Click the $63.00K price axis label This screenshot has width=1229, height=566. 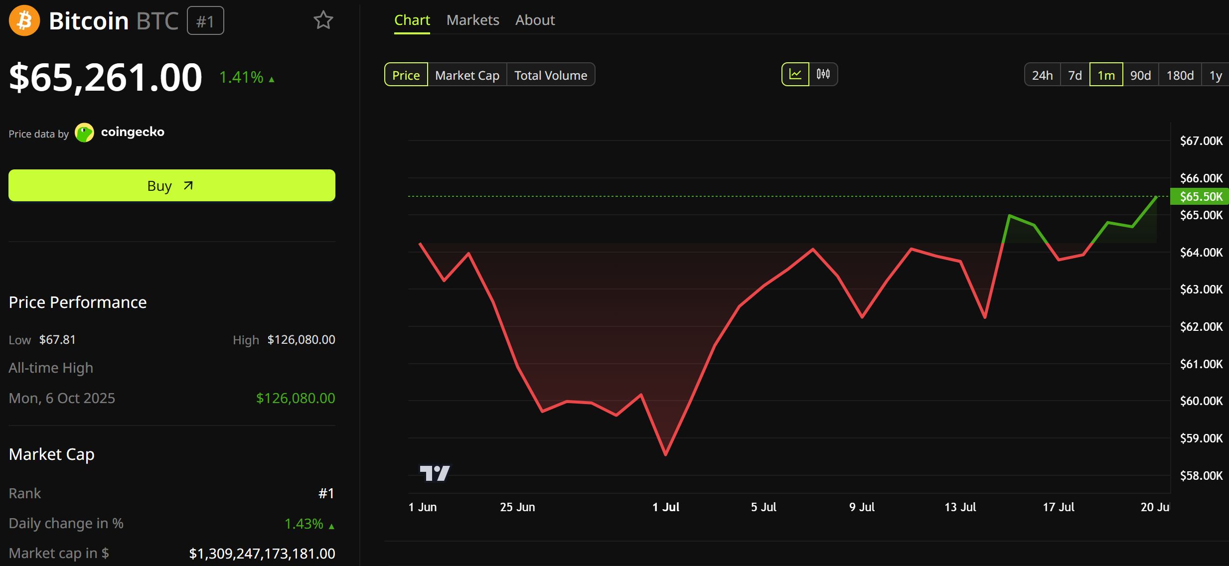(1201, 289)
